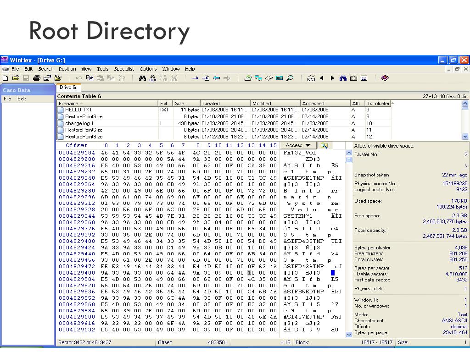Click the black left triangle navigation icon
The width and height of the screenshot is (470, 352).
(x=322, y=78)
